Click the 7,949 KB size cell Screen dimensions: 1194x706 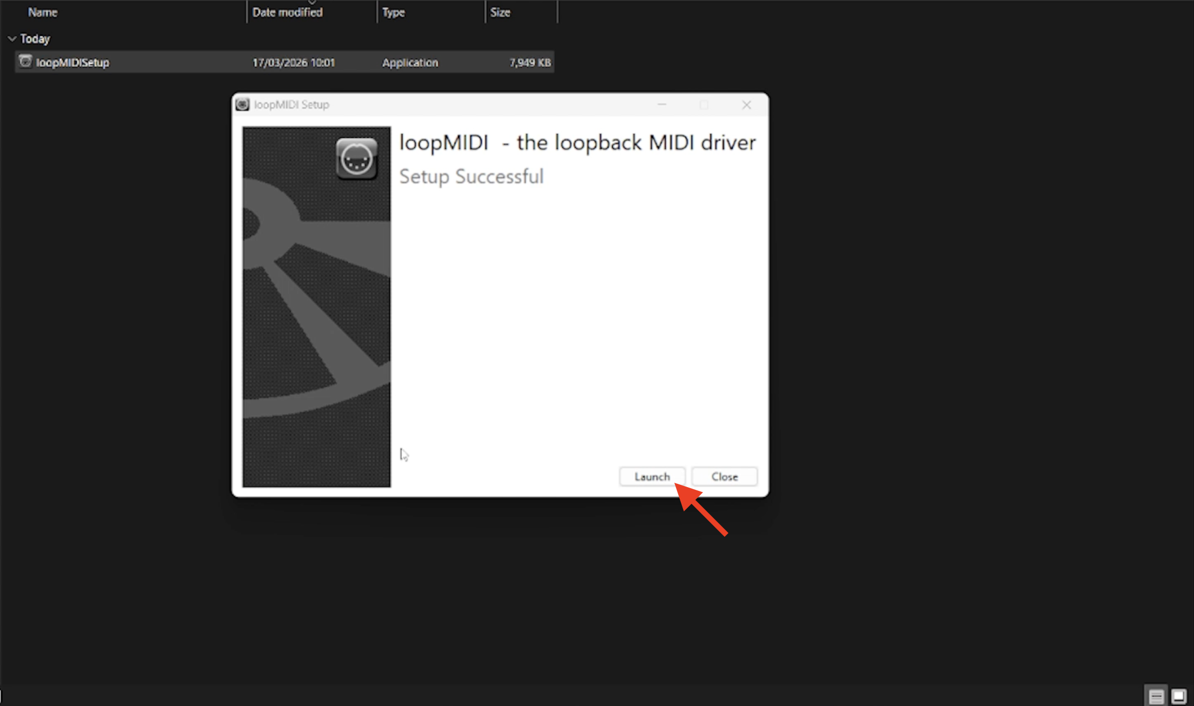pos(529,62)
